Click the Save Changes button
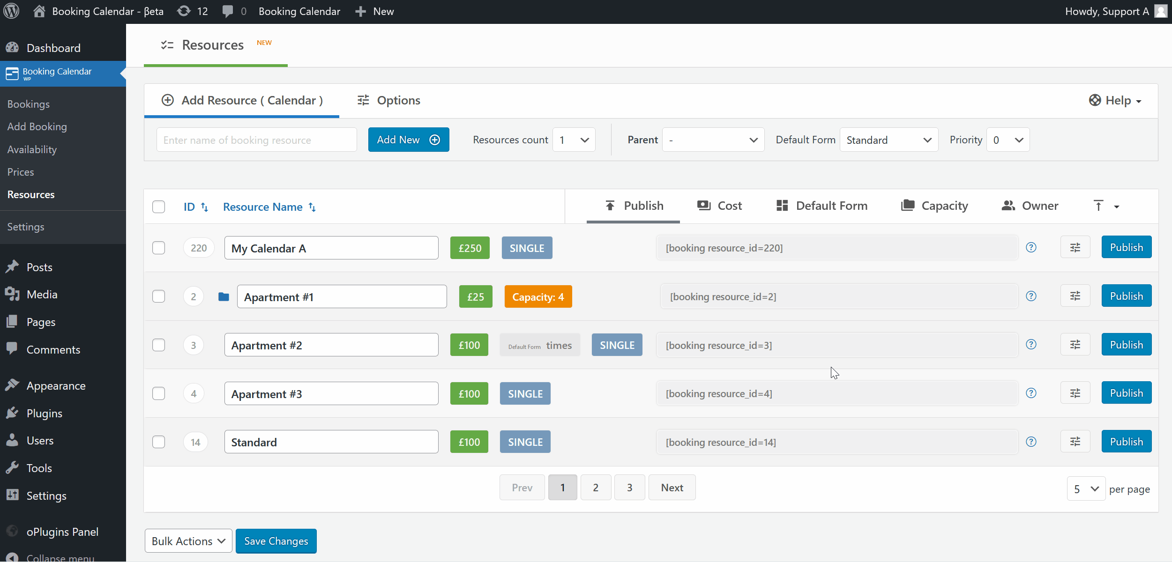The height and width of the screenshot is (562, 1172). click(276, 541)
